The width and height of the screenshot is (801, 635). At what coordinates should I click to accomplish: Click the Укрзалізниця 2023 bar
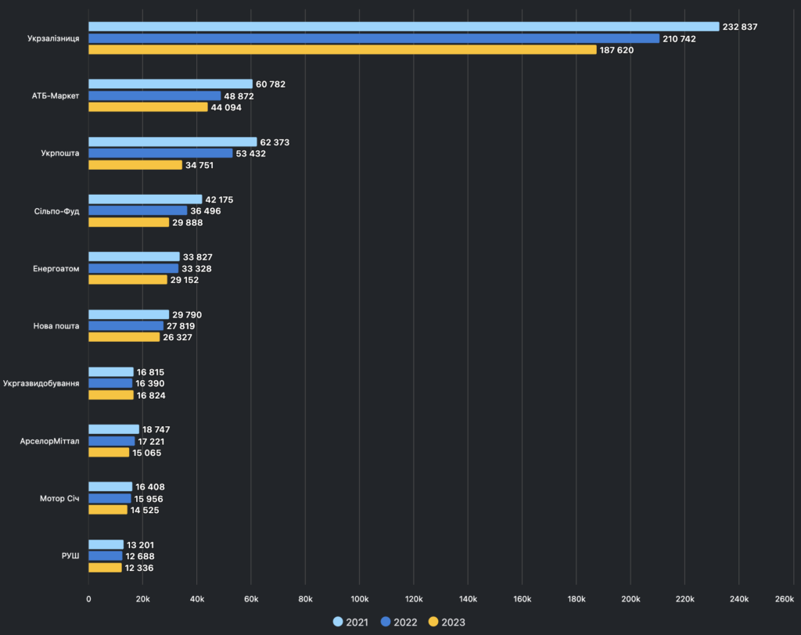coord(343,49)
